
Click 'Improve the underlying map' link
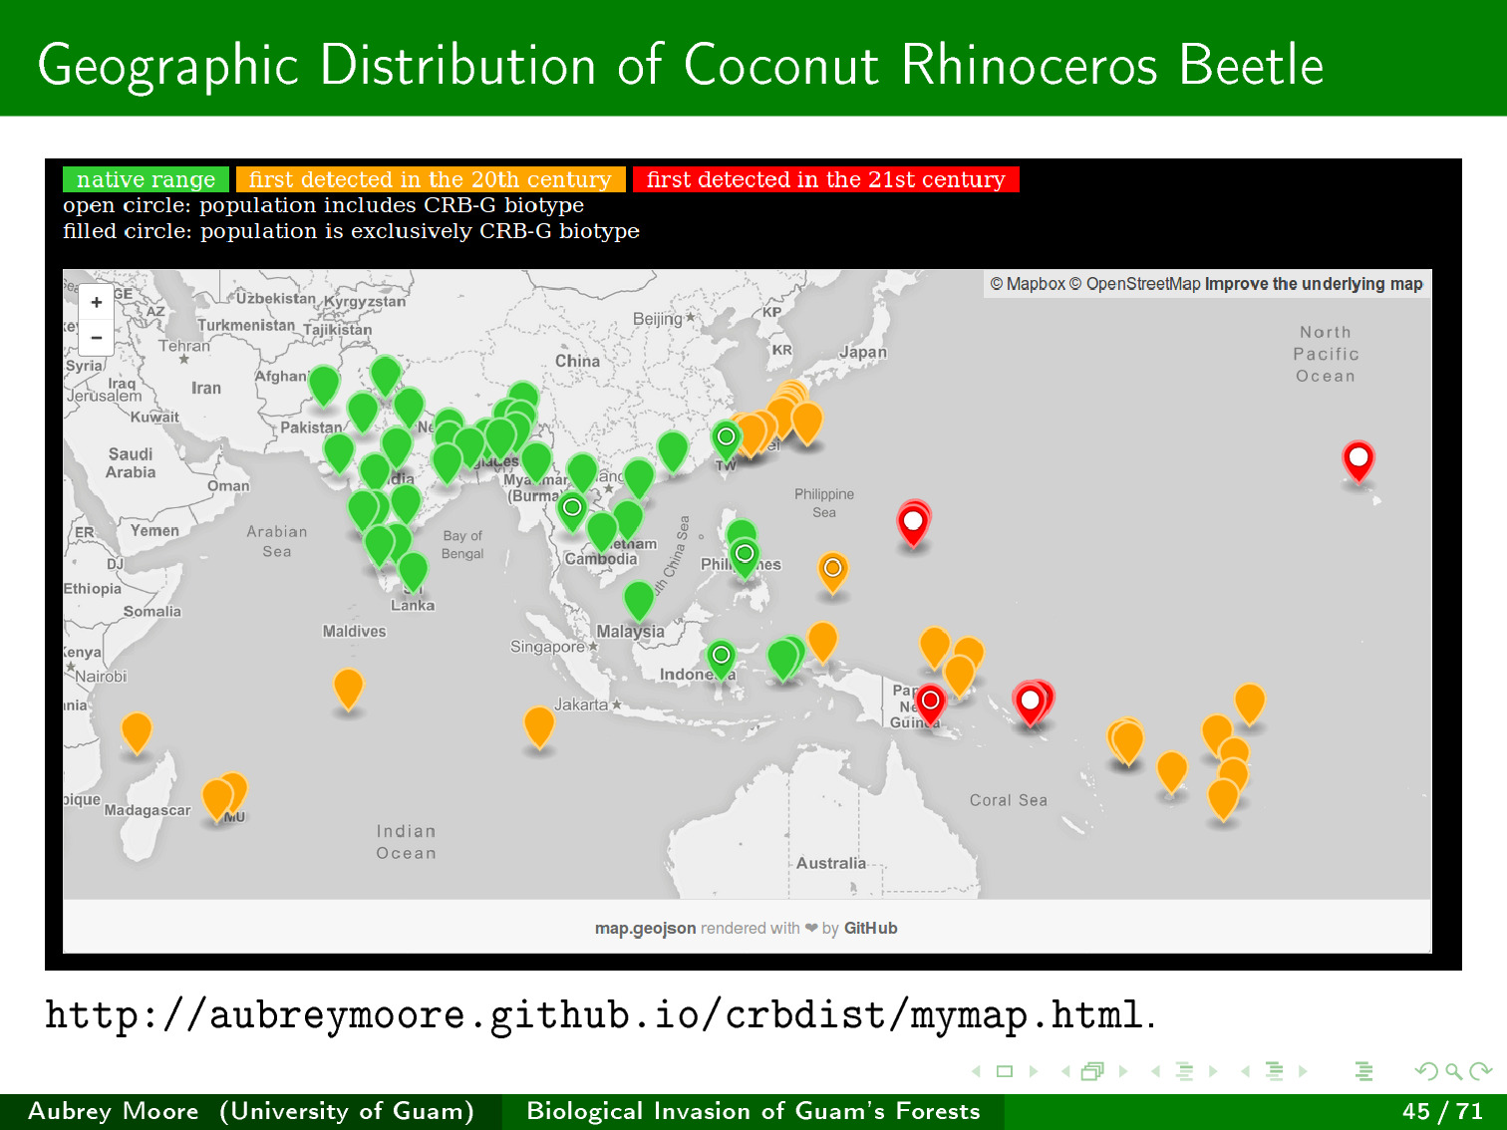coord(1313,284)
